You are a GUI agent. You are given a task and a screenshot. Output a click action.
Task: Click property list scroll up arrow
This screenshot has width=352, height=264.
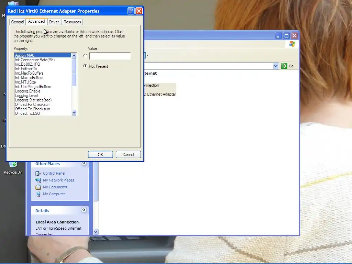point(74,56)
